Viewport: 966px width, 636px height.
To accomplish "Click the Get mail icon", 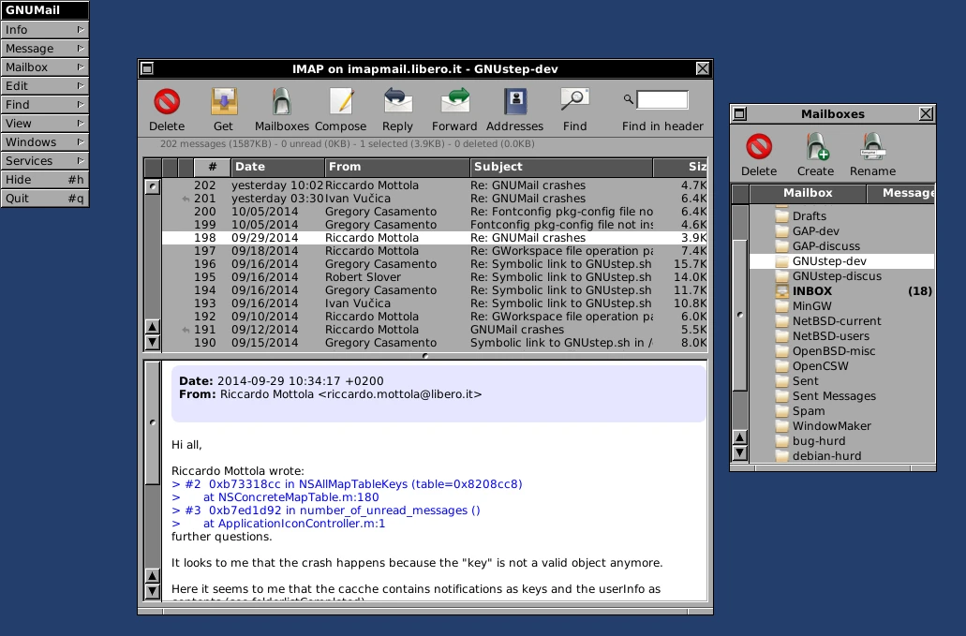I will pos(223,99).
